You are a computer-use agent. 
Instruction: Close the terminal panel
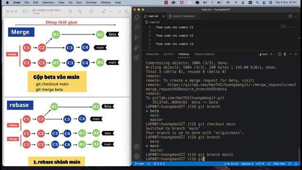pyautogui.click(x=296, y=54)
